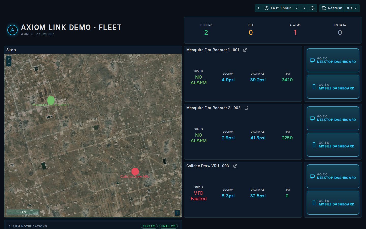Zoom in on the Sites map
Viewport: 366px width, 229px height.
click(x=9, y=59)
